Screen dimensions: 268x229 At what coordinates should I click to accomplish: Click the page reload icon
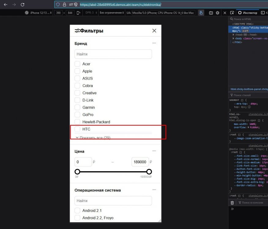click(22, 4)
